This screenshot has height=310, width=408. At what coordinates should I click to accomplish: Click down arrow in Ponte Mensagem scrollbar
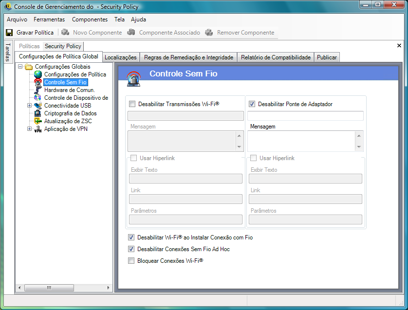click(x=359, y=147)
